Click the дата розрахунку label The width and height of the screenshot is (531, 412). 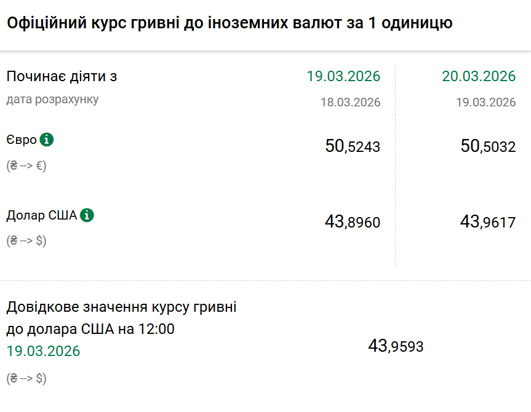point(52,100)
